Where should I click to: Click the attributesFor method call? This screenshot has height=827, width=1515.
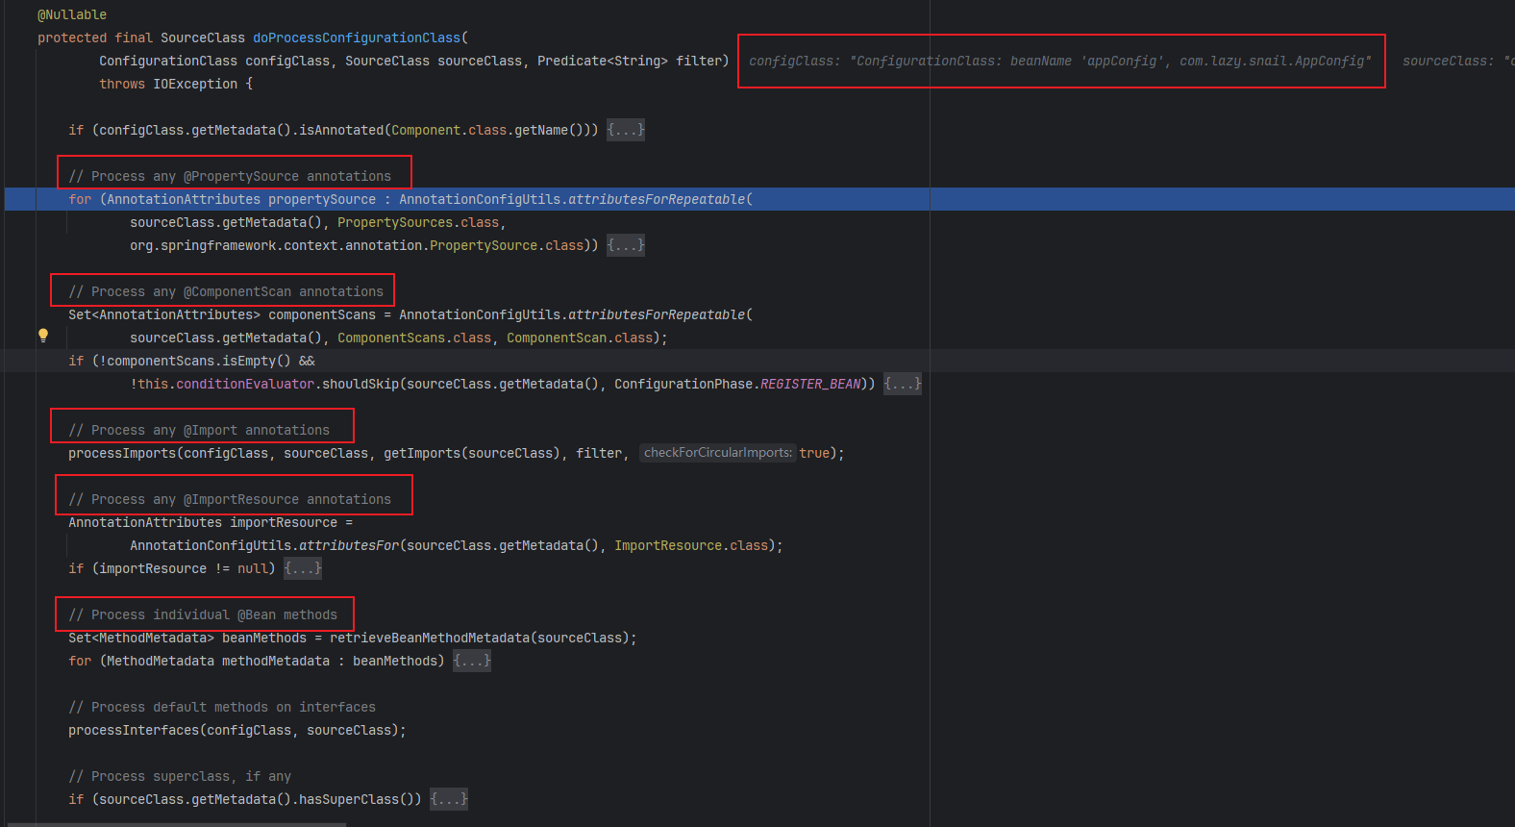tap(349, 545)
